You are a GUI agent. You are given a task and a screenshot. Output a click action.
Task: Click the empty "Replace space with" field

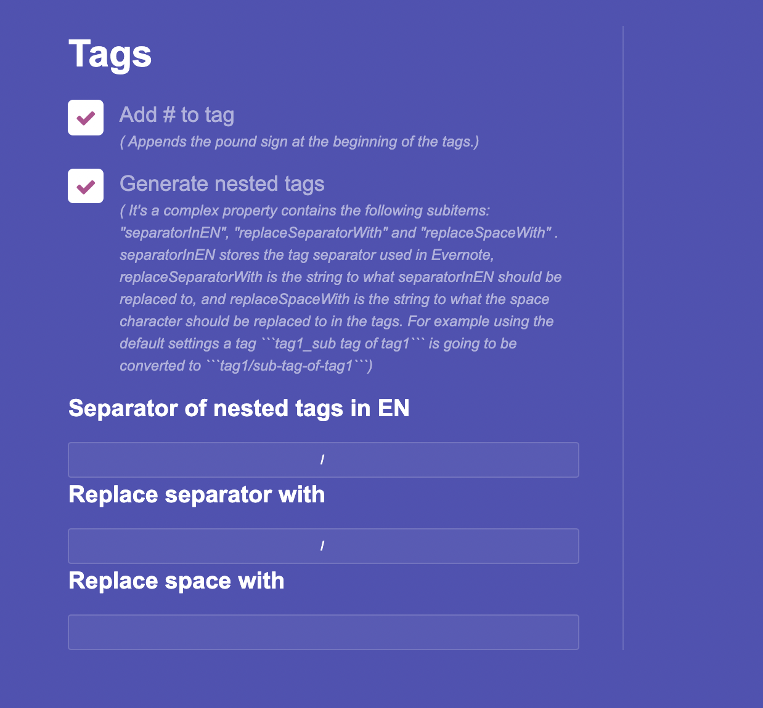(323, 632)
